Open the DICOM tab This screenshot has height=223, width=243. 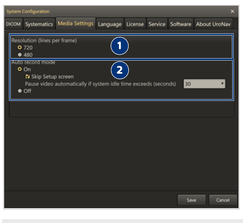click(x=13, y=24)
